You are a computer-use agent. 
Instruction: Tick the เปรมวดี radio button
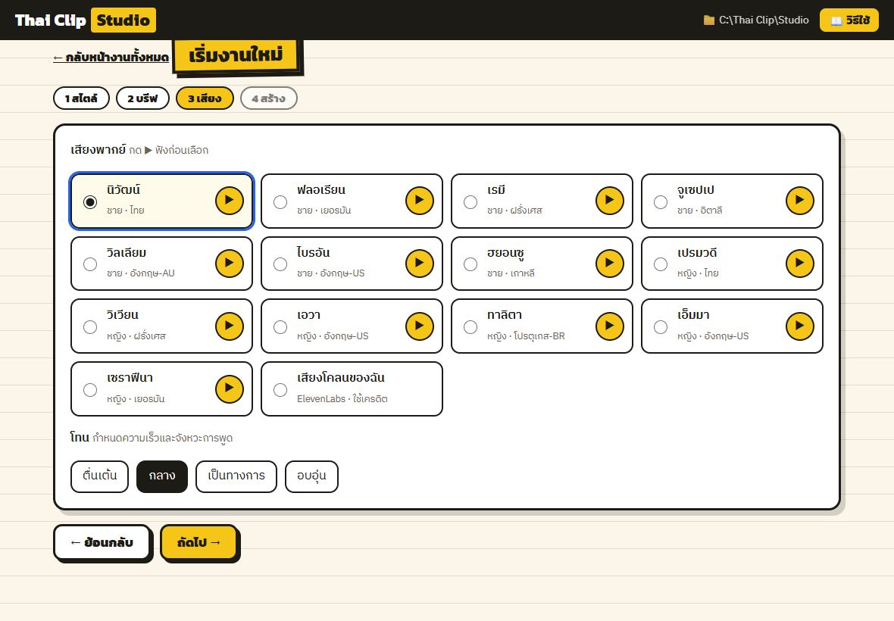pyautogui.click(x=660, y=264)
